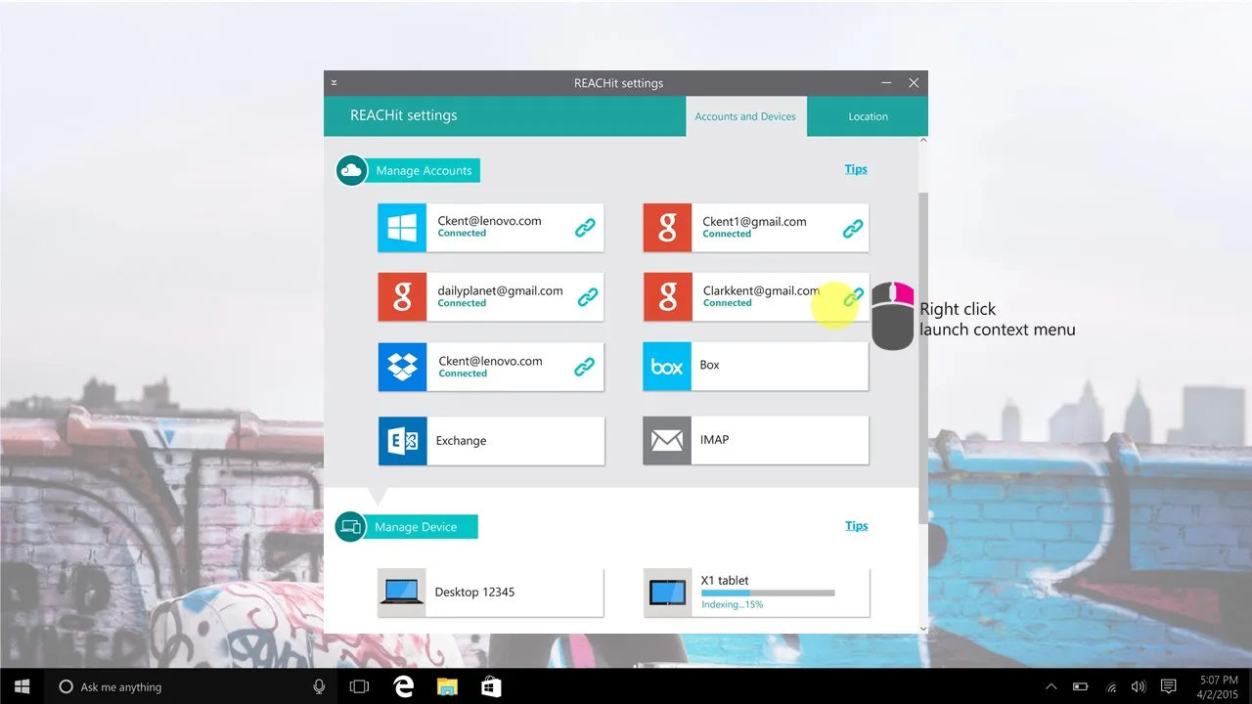Click the Wi-Fi network tray icon
Viewport: 1252px width, 704px height.
tap(1110, 686)
